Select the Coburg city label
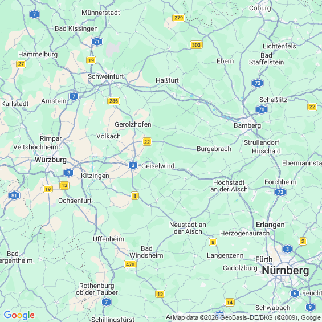Image resolution: width=322 pixels, height=322 pixels. [x=260, y=8]
